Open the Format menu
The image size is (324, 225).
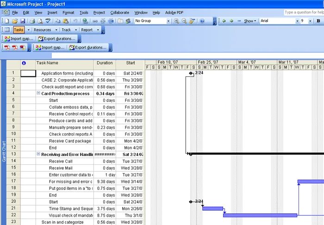point(69,12)
